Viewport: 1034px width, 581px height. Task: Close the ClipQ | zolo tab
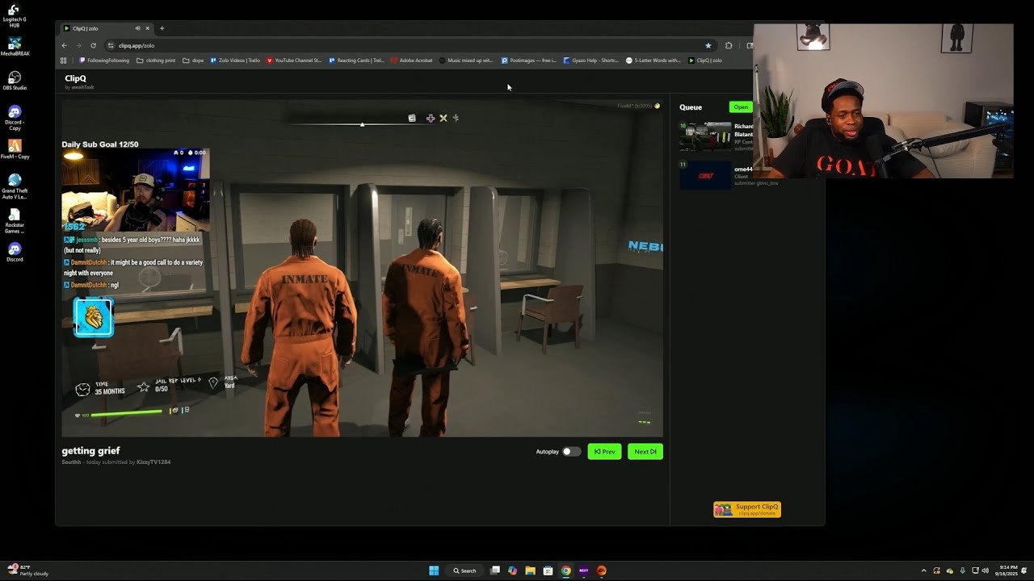147,28
